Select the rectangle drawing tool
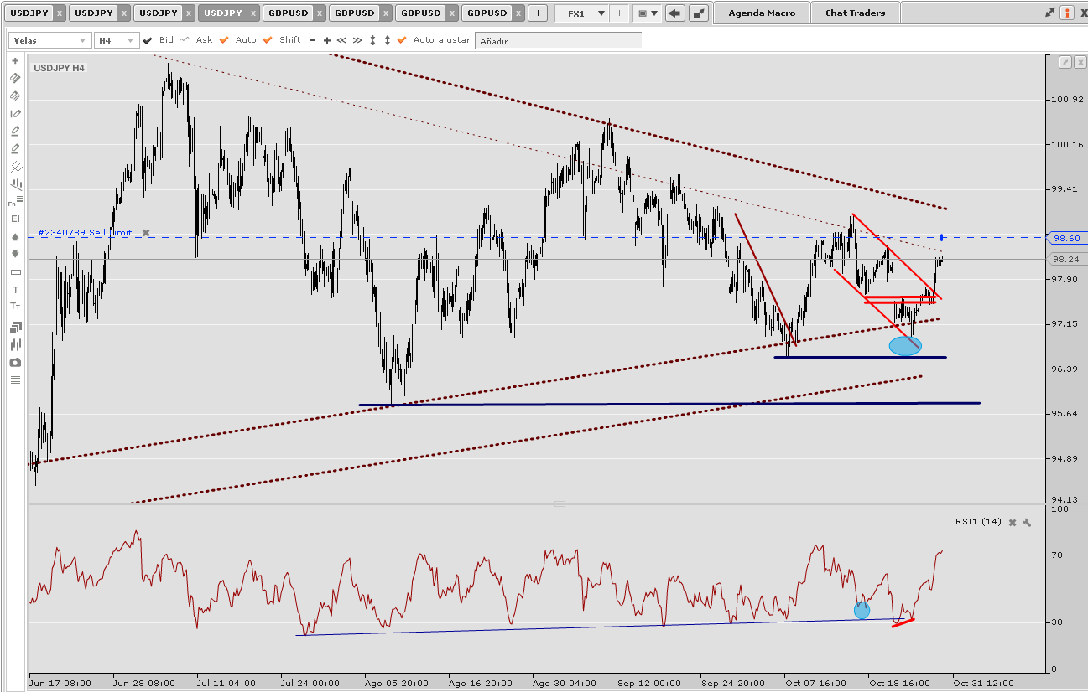 pyautogui.click(x=15, y=272)
